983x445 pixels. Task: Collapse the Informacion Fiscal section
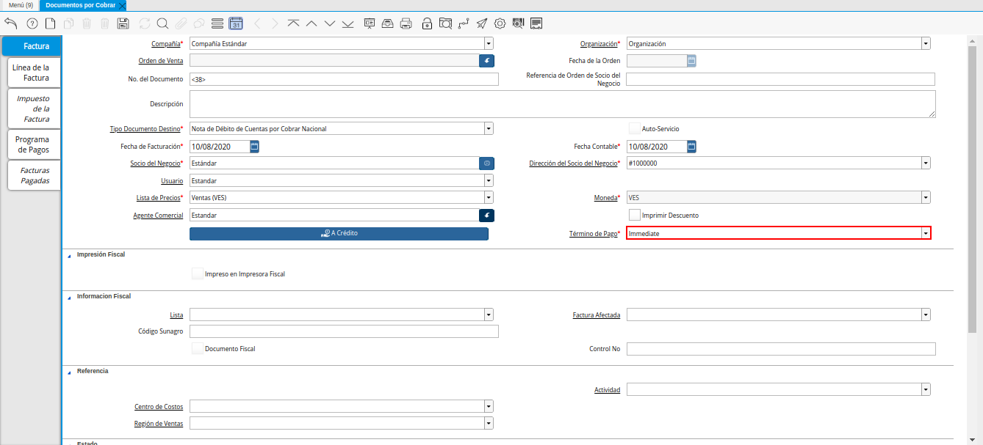pyautogui.click(x=70, y=297)
